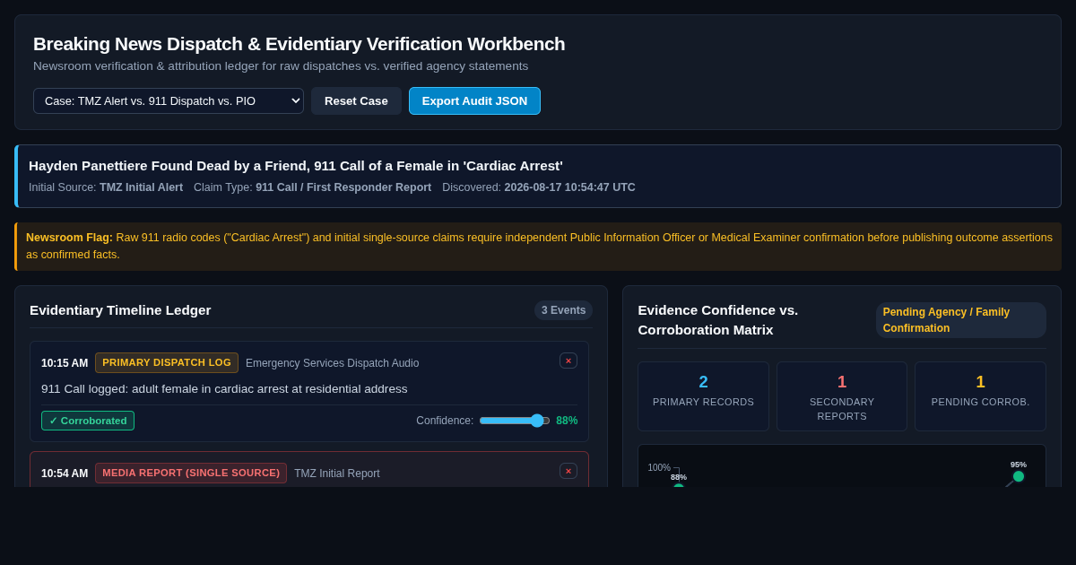1076x565 pixels.
Task: Click the Reset Case button
Action: coord(356,100)
